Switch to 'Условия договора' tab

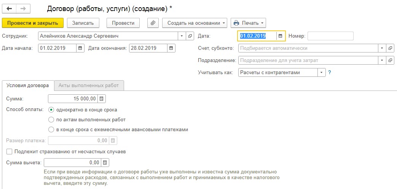click(x=28, y=86)
